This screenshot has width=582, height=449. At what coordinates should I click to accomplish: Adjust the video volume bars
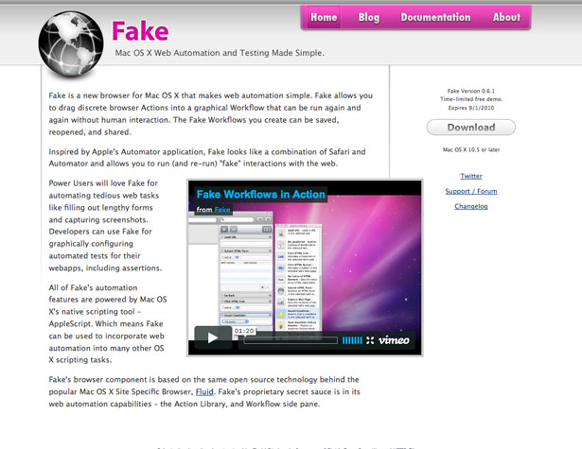[x=352, y=340]
